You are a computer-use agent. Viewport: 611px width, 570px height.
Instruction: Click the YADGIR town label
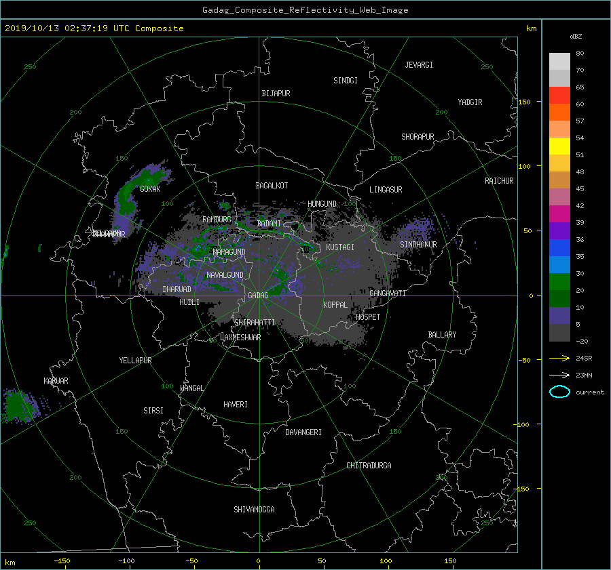[470, 102]
